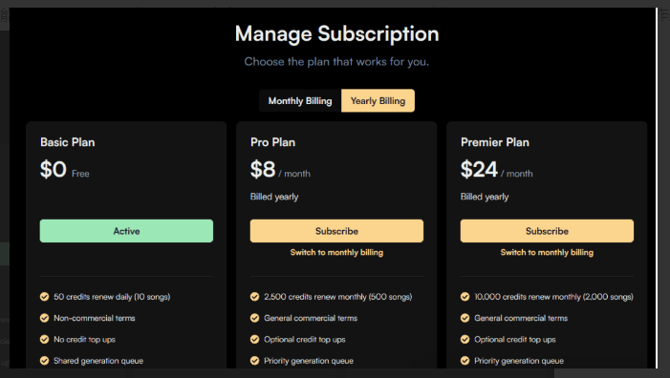Image resolution: width=670 pixels, height=378 pixels.
Task: Subscribe to the Pro Plan
Action: [336, 231]
